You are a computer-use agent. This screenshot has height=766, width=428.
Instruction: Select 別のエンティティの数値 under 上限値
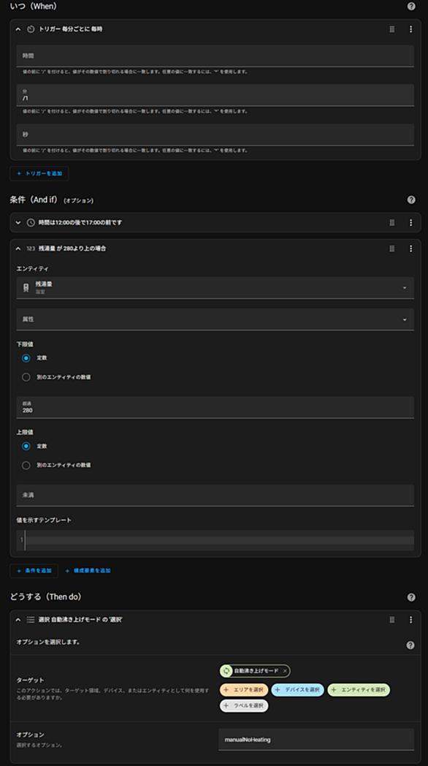(x=26, y=466)
